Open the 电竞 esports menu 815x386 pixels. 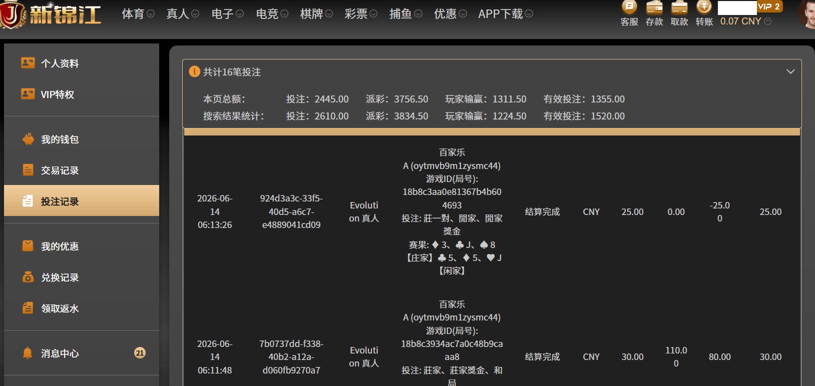pyautogui.click(x=272, y=14)
